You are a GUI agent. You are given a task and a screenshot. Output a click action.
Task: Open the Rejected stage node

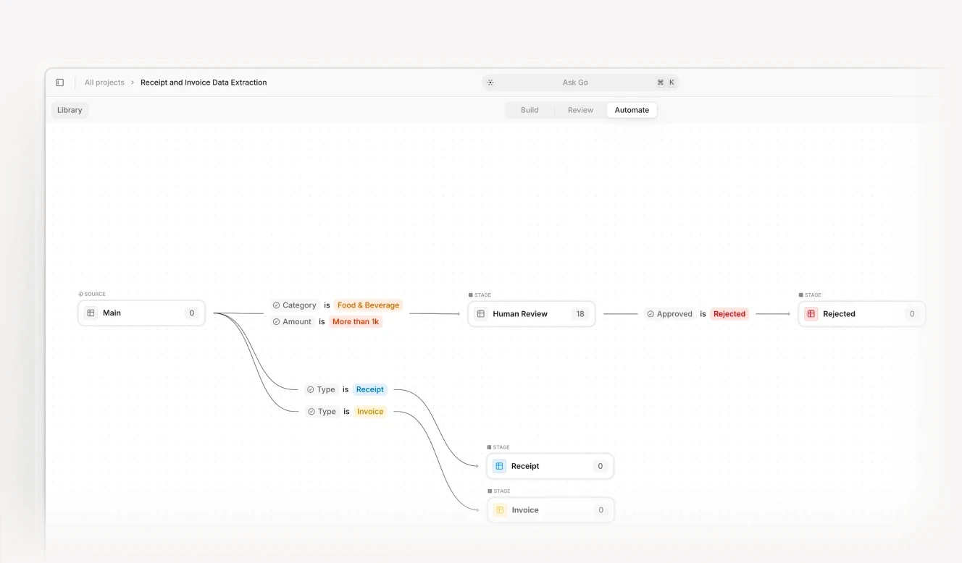tap(861, 314)
